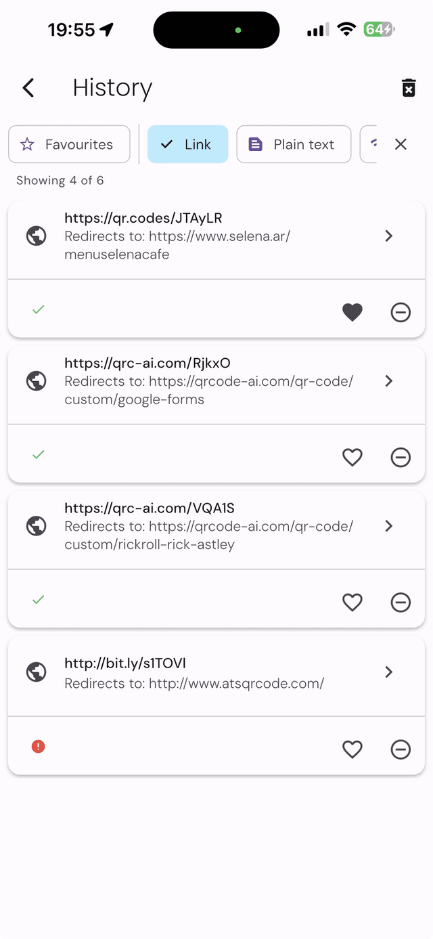This screenshot has height=939, width=433.
Task: Favourite the qrc-ai.com/RjkxO link
Action: [x=352, y=458]
